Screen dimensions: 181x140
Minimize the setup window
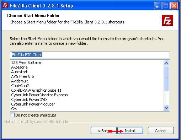(158, 6)
